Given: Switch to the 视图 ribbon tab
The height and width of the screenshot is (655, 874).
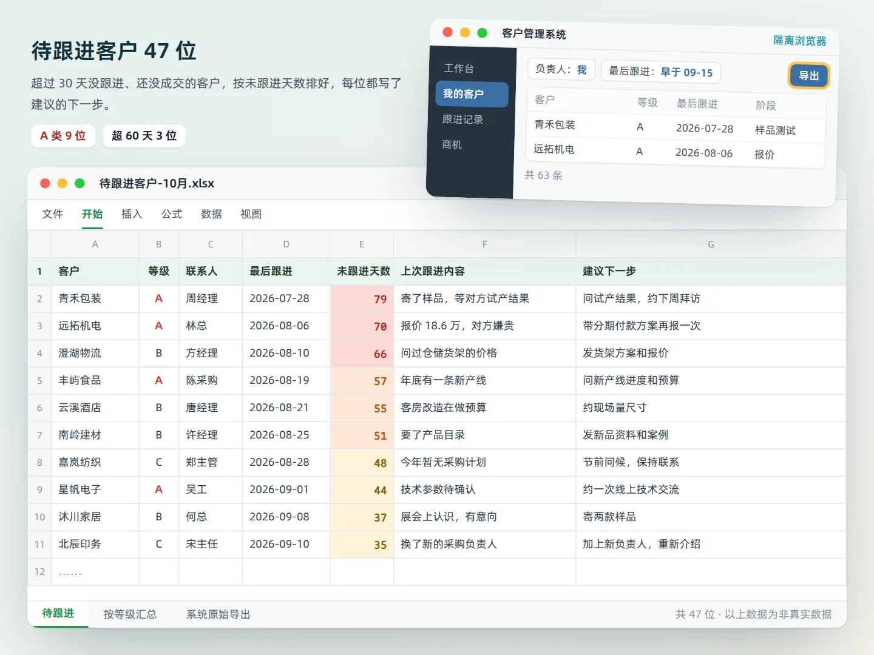Looking at the screenshot, I should [251, 214].
